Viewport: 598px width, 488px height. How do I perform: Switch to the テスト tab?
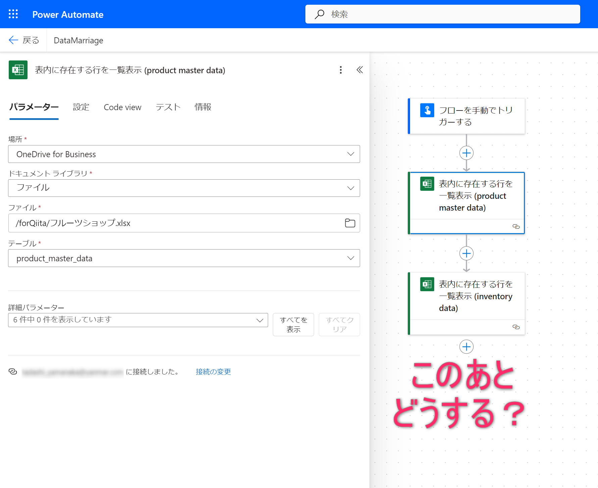pyautogui.click(x=168, y=107)
